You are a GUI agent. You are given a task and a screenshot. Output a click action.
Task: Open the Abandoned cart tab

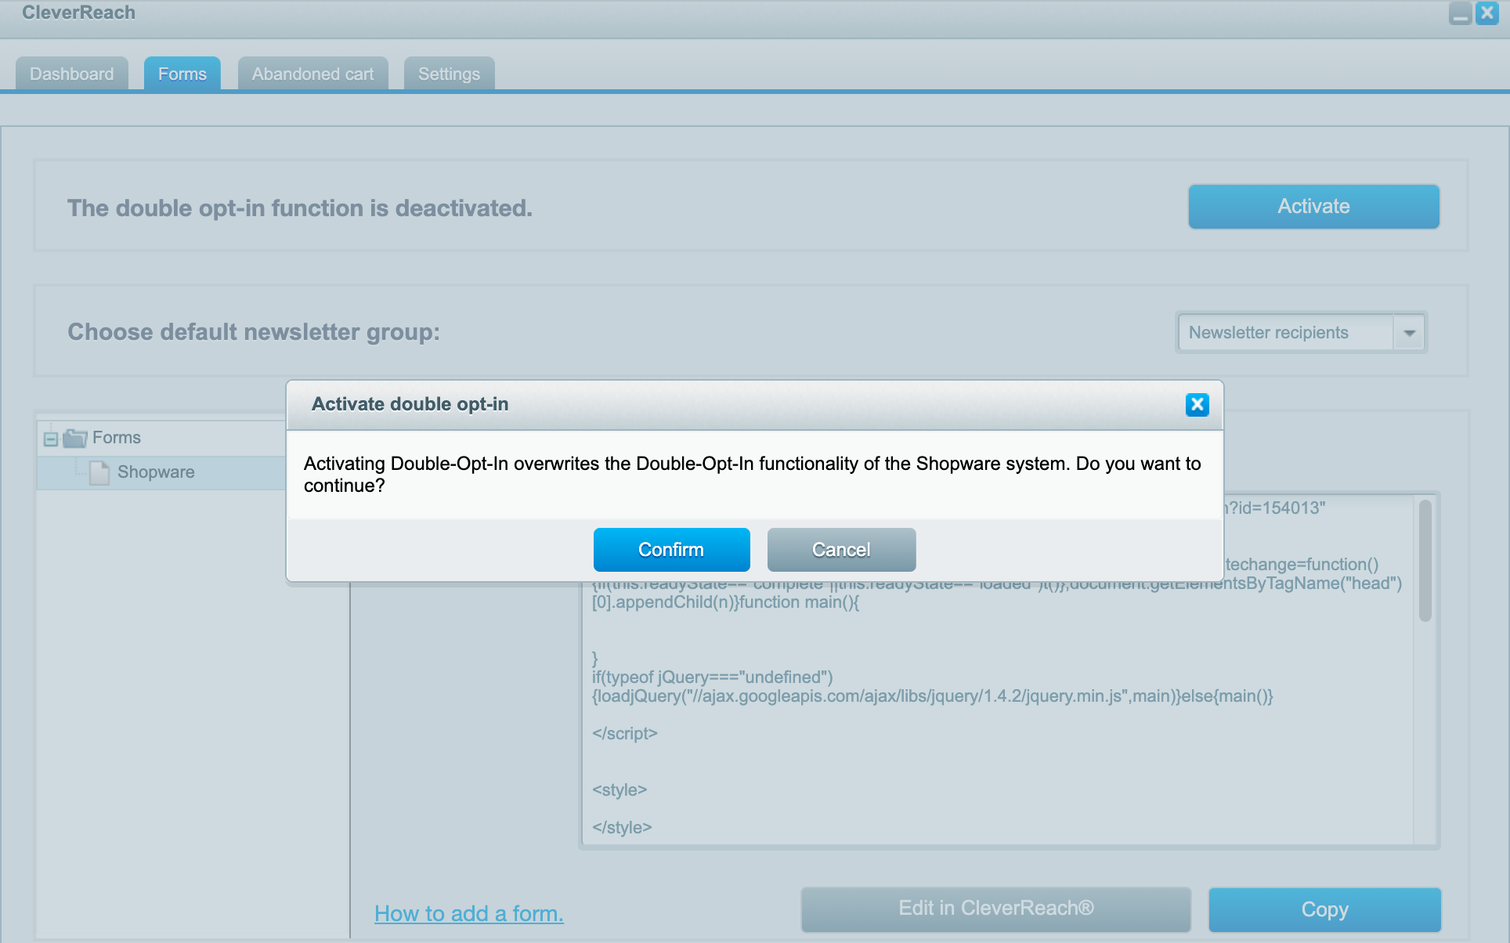click(312, 74)
